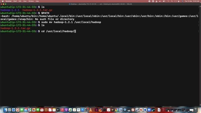Open Calendar app in the dock
Screen dimensions: 201x113
42,110
